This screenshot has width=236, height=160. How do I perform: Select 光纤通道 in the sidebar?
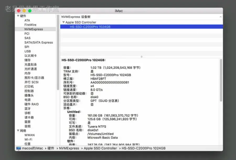(31, 69)
